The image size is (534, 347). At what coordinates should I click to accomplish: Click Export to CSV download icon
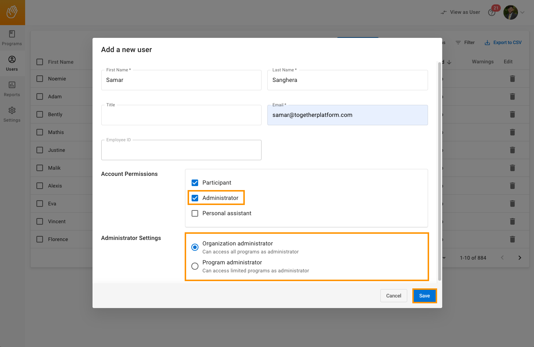click(x=487, y=43)
